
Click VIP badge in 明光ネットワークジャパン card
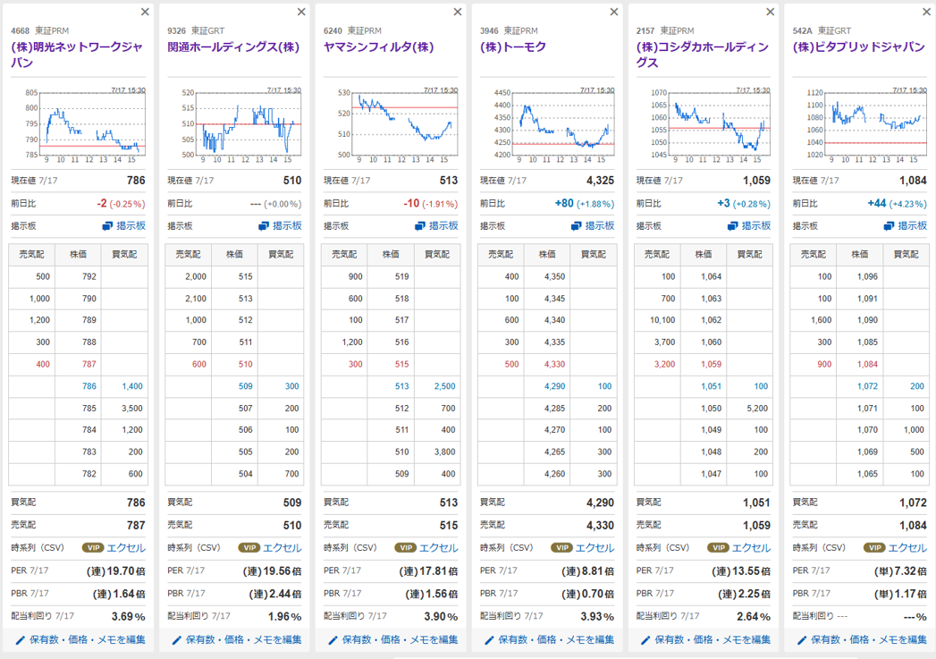pos(93,548)
